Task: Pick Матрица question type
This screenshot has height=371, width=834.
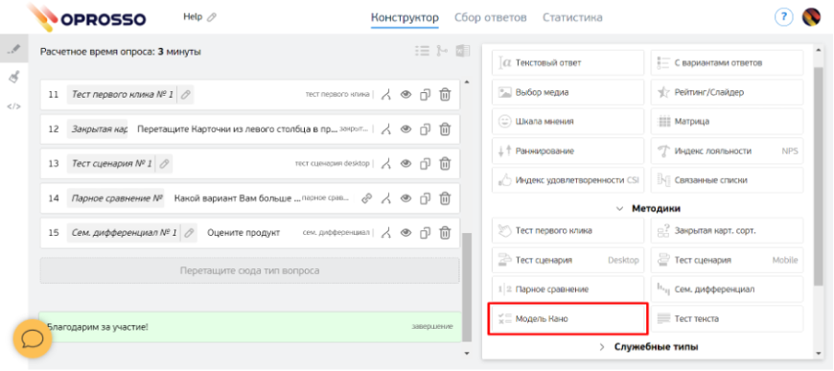Action: [x=727, y=122]
